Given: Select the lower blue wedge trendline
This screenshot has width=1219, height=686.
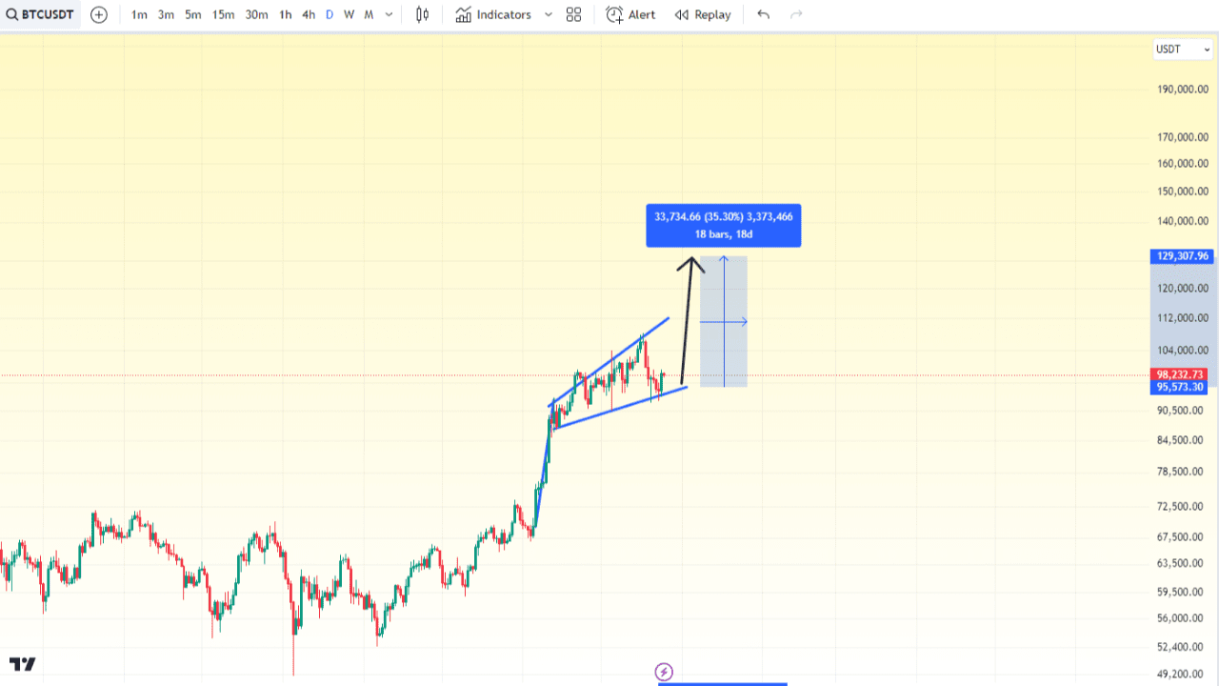Looking at the screenshot, I should click(x=619, y=408).
